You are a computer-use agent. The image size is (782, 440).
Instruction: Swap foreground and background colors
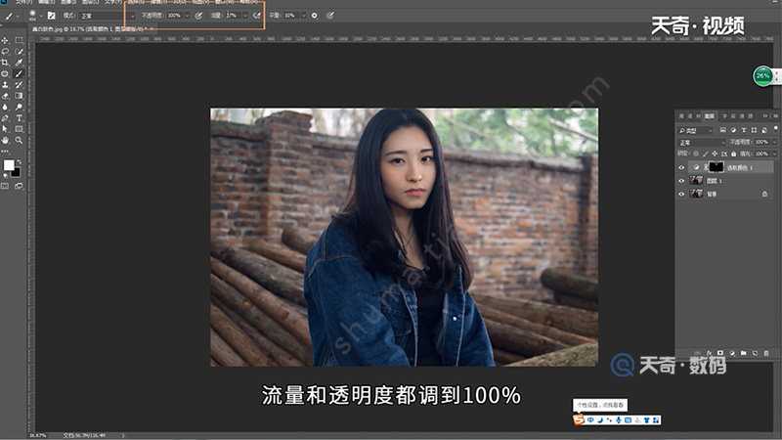(19, 161)
